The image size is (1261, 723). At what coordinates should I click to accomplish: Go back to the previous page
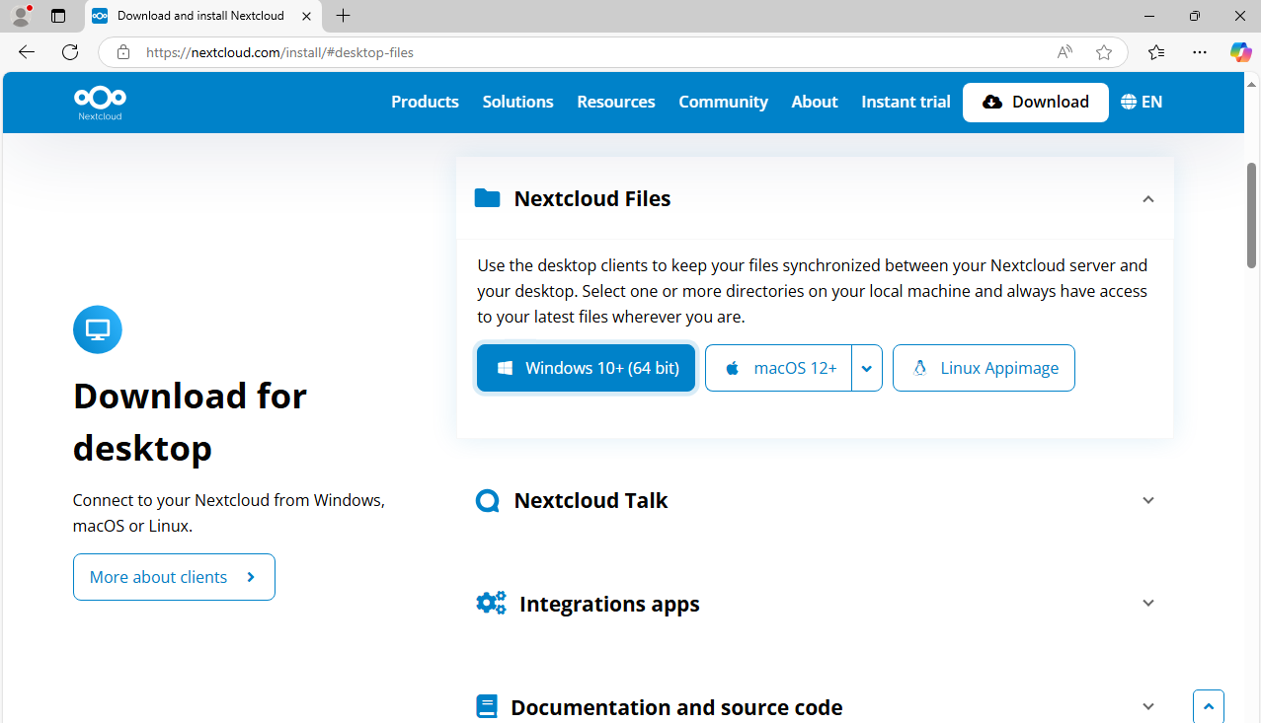[27, 52]
